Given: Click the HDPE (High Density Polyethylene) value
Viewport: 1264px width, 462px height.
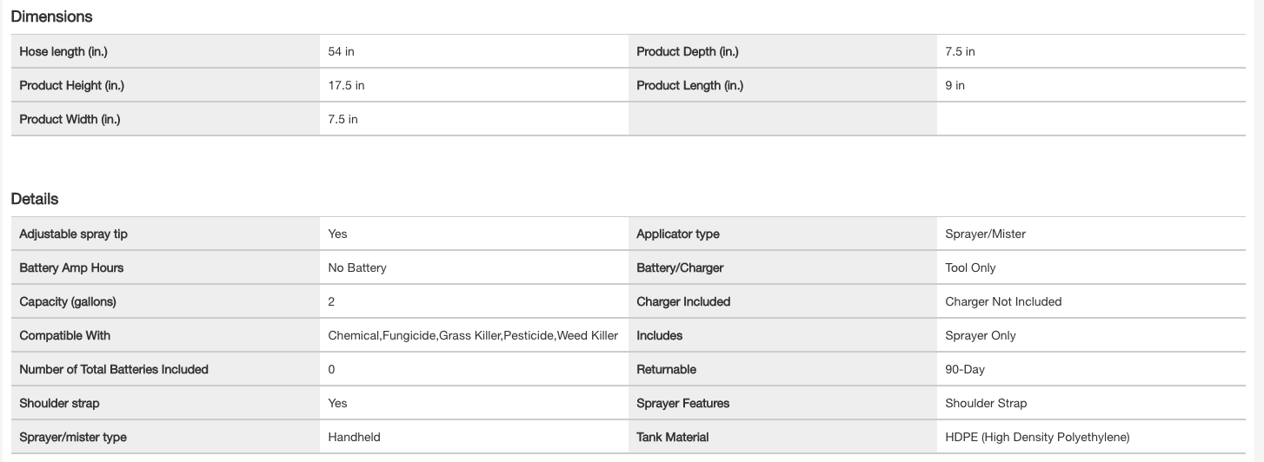Looking at the screenshot, I should [x=1037, y=437].
